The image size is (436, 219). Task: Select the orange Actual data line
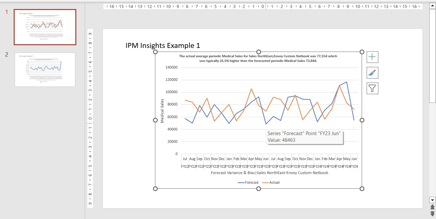(x=252, y=89)
